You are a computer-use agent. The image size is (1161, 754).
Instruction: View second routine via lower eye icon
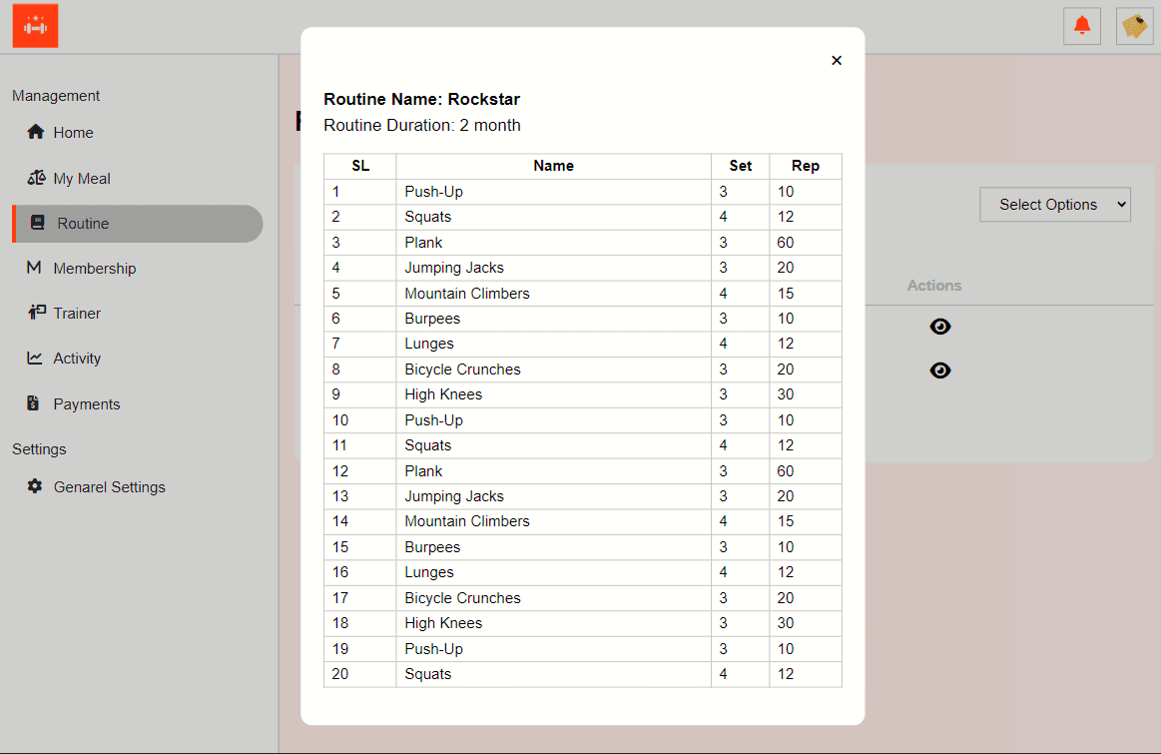coord(940,371)
